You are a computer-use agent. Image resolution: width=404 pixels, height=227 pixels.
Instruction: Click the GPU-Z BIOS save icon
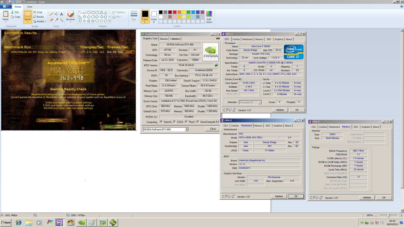click(x=216, y=65)
